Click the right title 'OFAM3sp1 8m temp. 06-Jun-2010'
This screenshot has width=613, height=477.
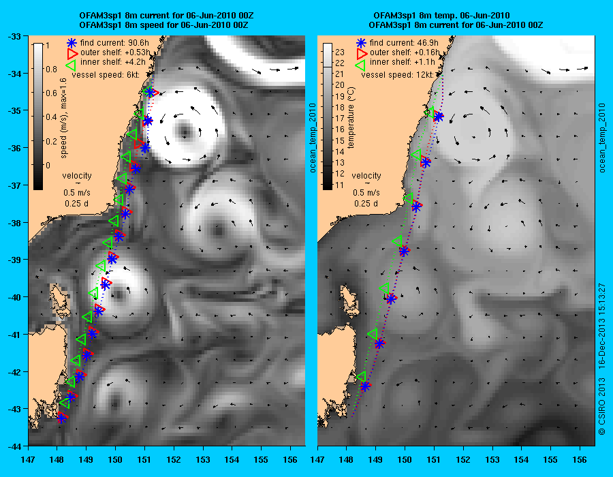tap(441, 16)
